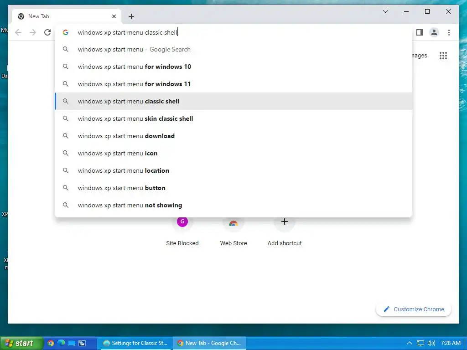
Task: Open the volume tray icon
Action: tap(431, 343)
